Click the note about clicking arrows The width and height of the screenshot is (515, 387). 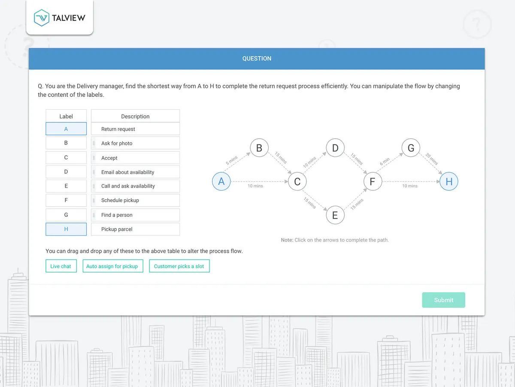[335, 240]
